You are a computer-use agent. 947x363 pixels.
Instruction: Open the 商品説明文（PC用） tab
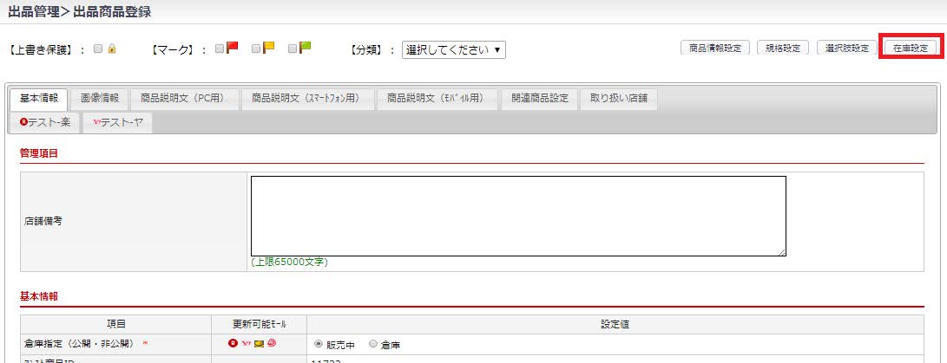coord(184,99)
